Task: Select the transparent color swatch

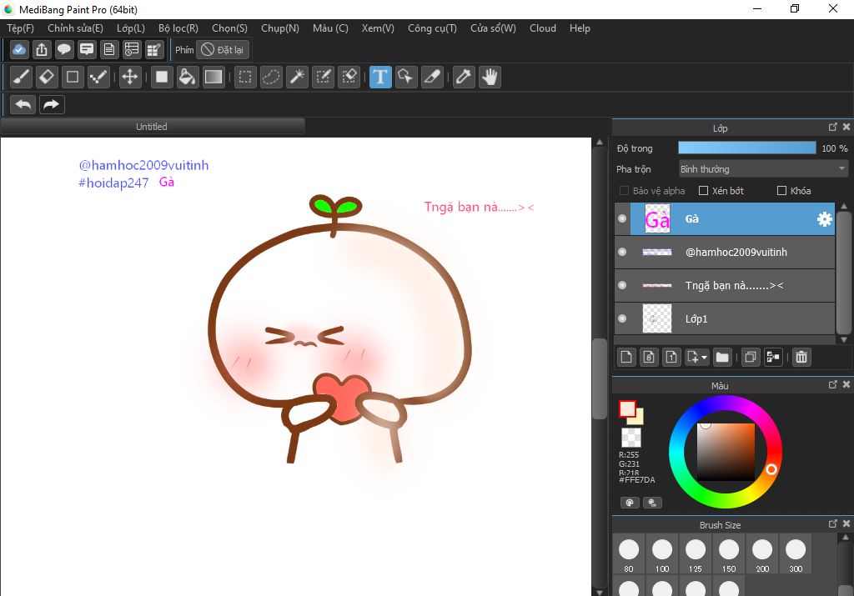Action: [631, 438]
